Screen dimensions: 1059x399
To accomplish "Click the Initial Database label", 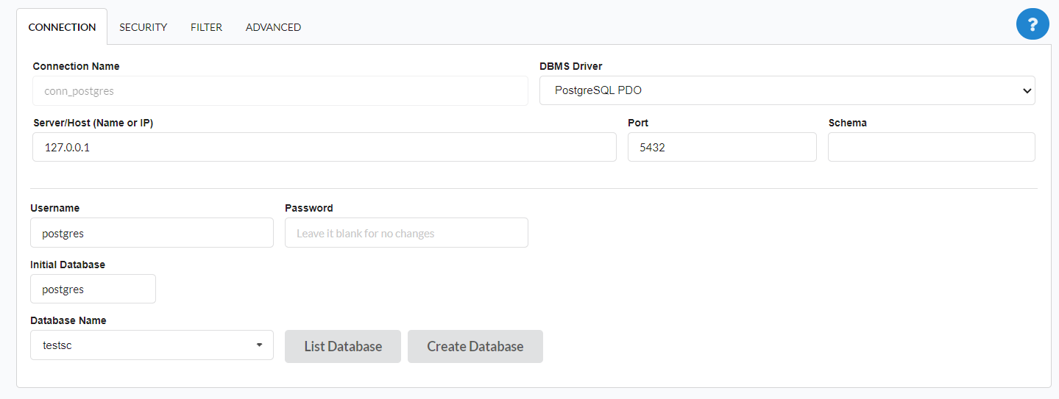I will click(68, 265).
